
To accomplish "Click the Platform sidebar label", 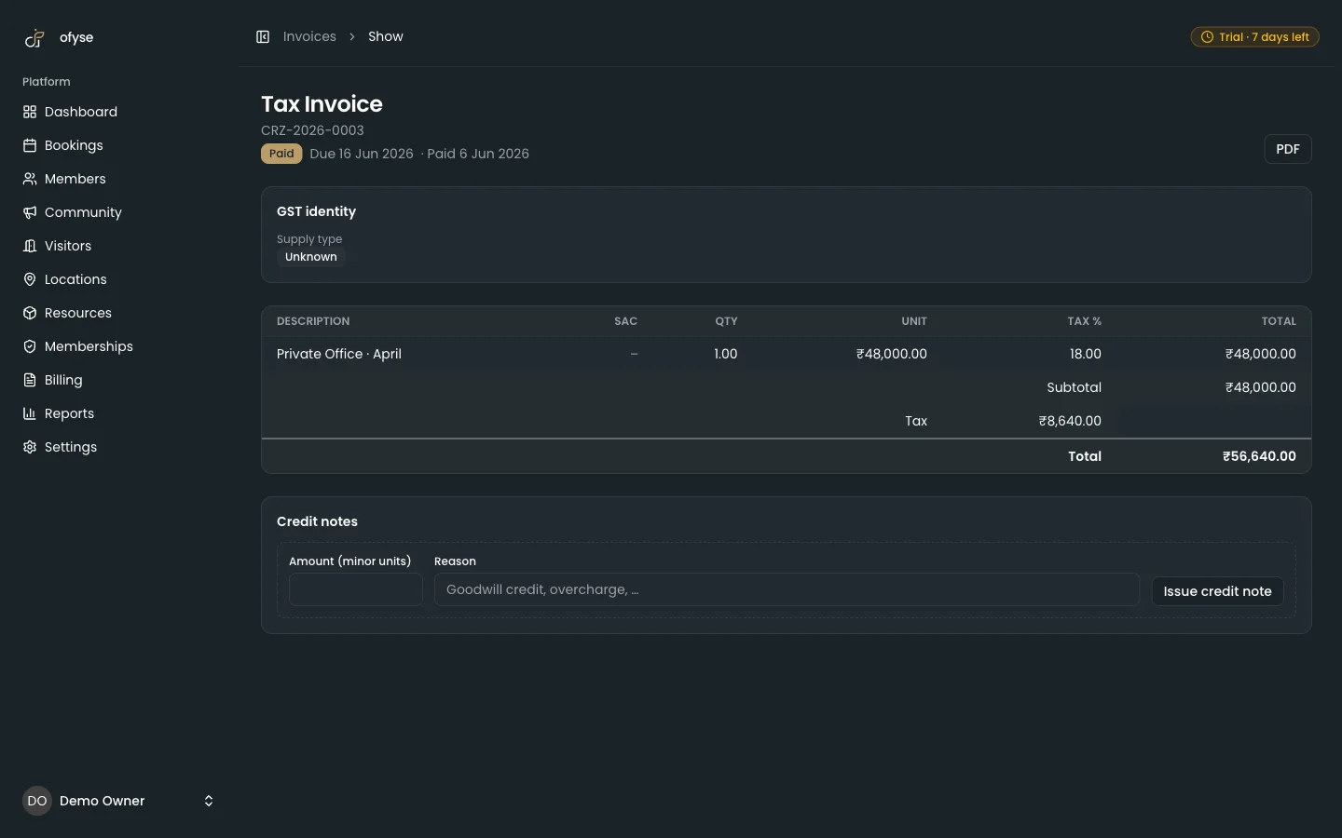I will [47, 82].
